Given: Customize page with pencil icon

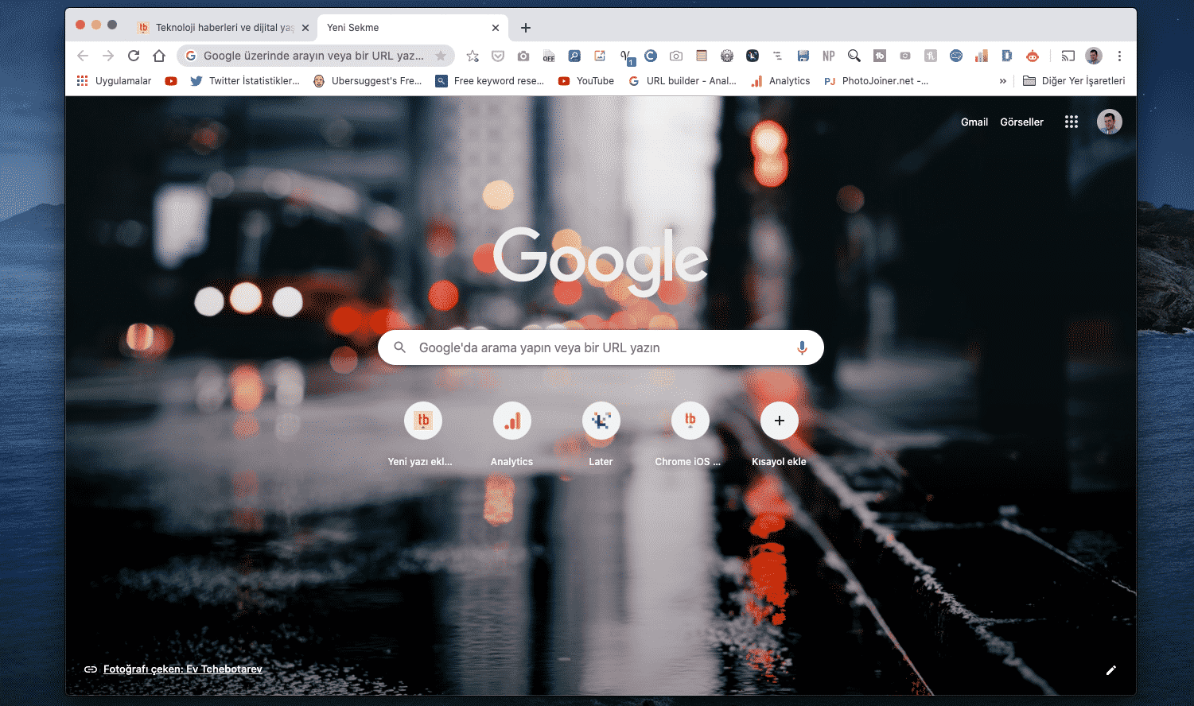Looking at the screenshot, I should point(1111,670).
